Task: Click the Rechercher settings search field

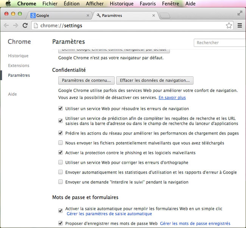Action: (x=220, y=43)
